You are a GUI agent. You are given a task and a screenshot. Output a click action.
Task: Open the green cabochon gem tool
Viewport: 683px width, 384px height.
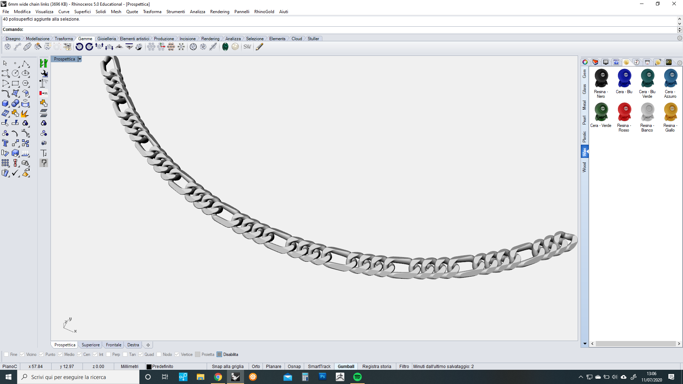tap(225, 47)
